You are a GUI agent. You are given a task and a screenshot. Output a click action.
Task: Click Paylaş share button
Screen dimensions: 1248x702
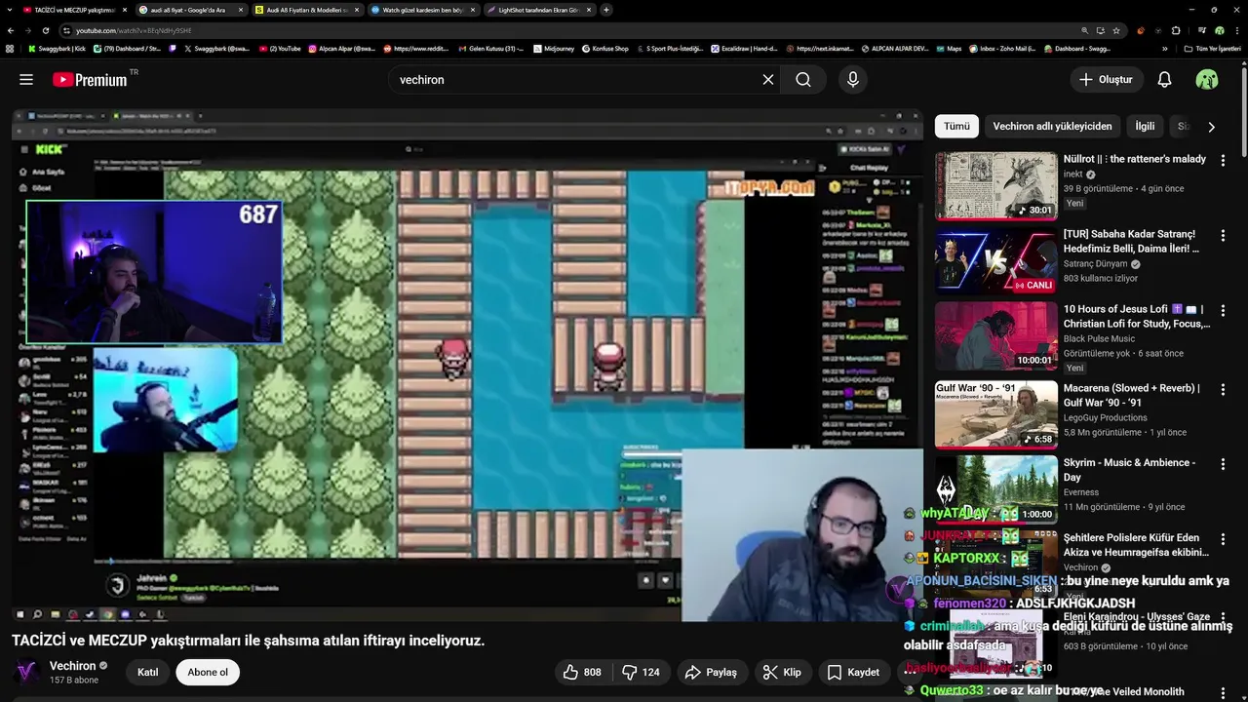tap(711, 672)
